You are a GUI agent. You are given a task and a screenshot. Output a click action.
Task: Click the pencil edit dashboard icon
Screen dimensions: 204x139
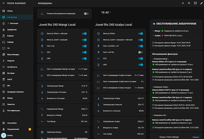[201, 3]
